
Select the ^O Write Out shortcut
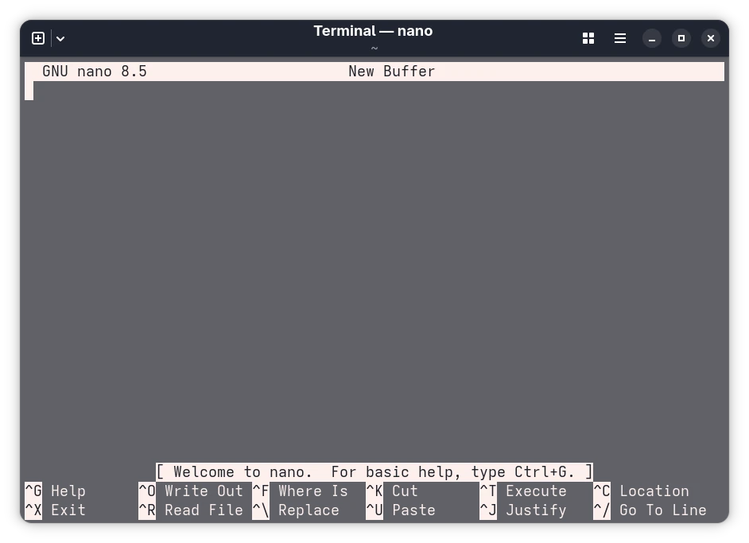(191, 491)
